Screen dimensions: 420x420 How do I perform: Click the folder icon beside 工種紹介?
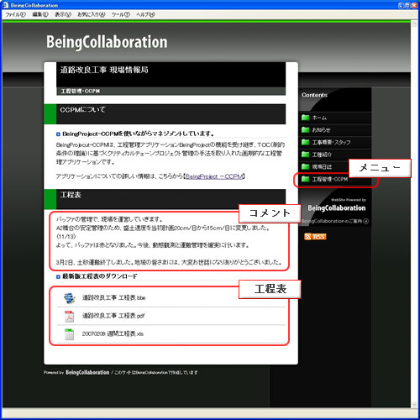[x=305, y=155]
